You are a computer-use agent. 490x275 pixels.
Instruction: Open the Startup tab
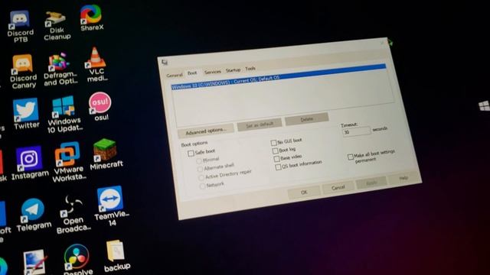[233, 70]
